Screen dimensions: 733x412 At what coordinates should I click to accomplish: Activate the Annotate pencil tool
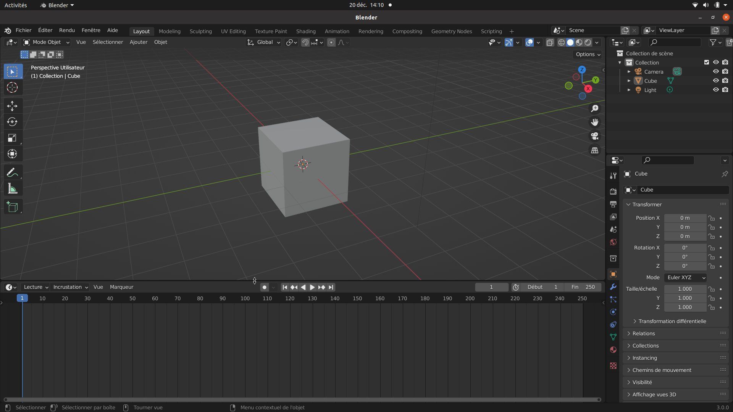(12, 173)
